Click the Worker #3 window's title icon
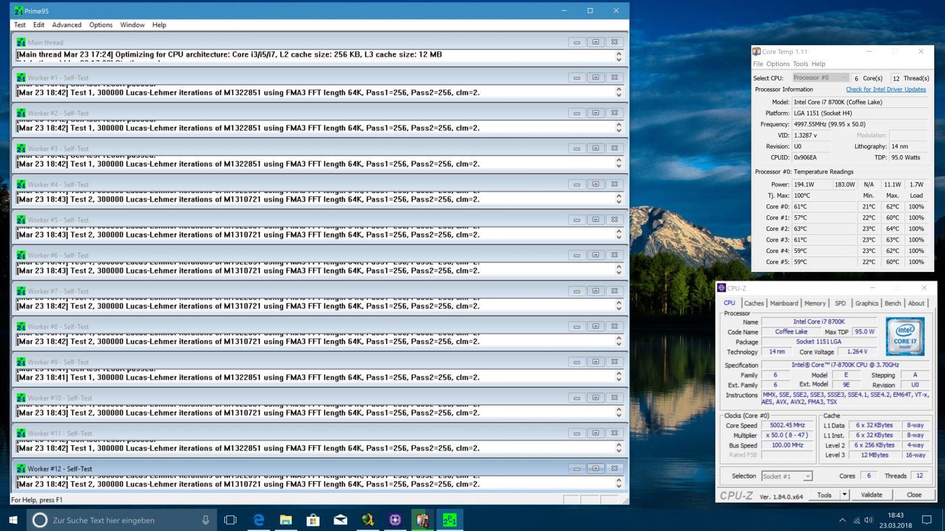This screenshot has width=945, height=531. click(x=21, y=148)
